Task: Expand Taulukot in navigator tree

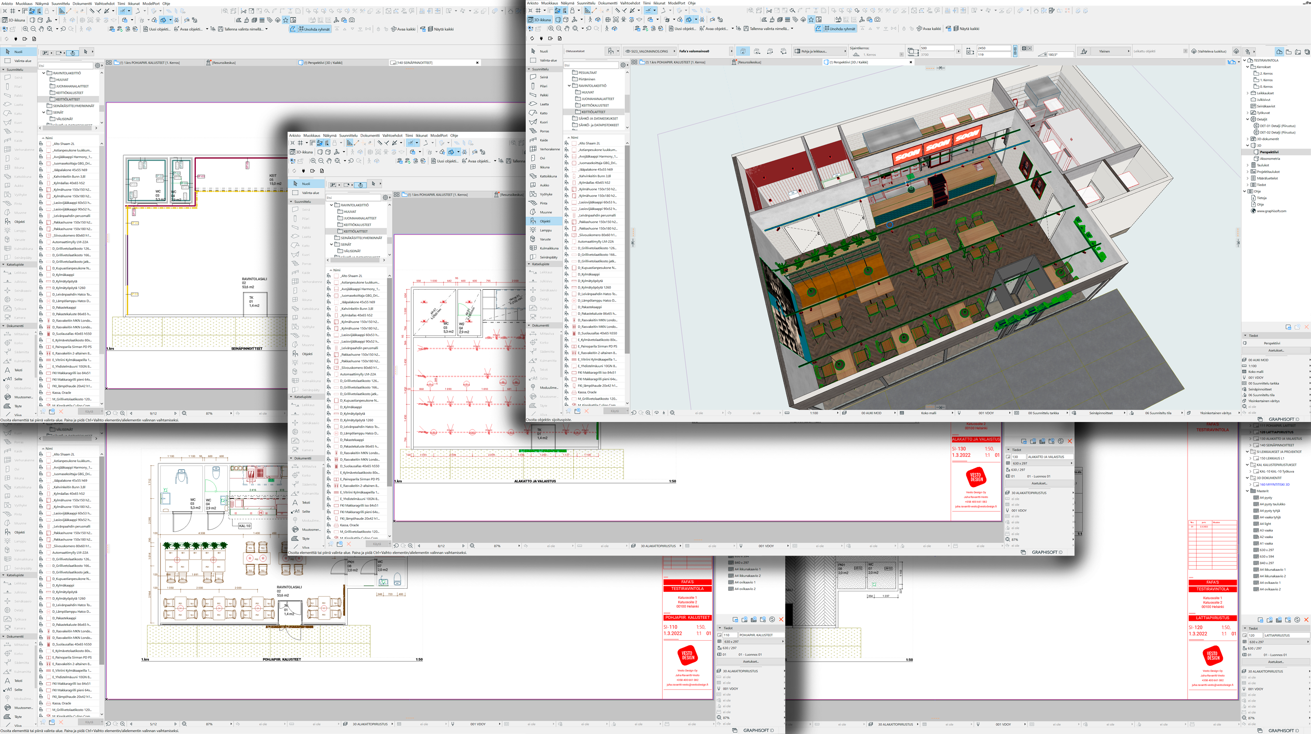Action: pyautogui.click(x=1248, y=165)
